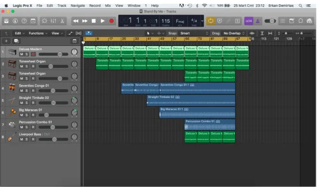Open the File menu
The height and width of the screenshot is (187, 317).
(x=39, y=6)
